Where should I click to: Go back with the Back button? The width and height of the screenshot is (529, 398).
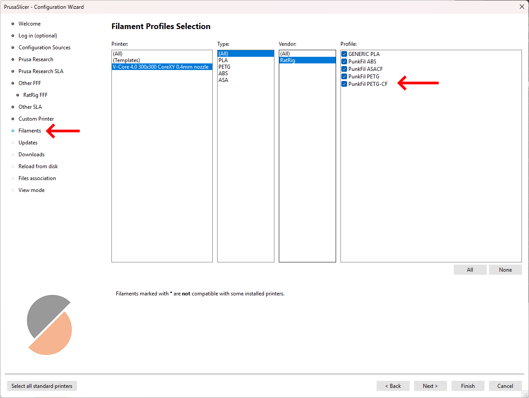point(393,386)
